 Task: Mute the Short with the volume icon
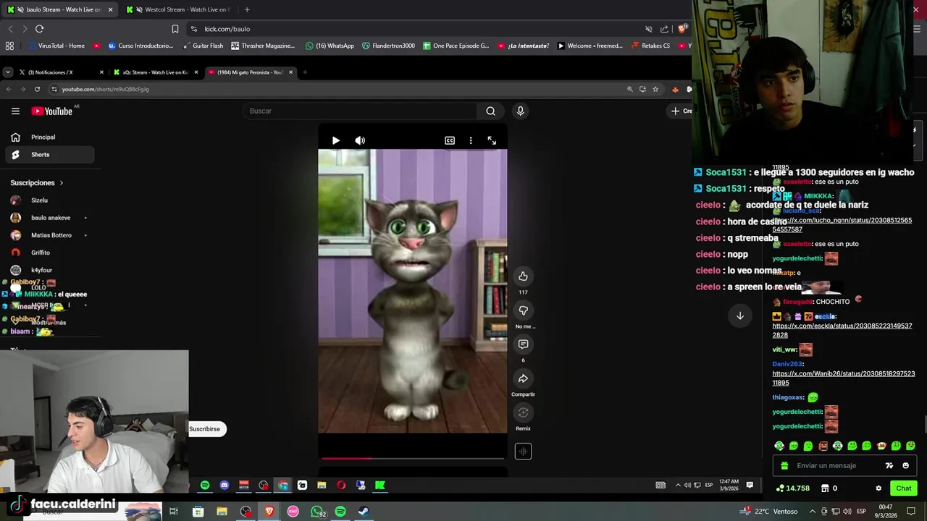360,140
